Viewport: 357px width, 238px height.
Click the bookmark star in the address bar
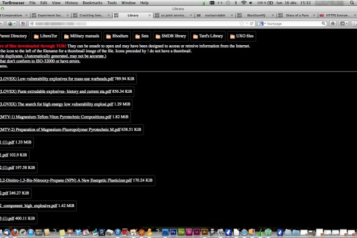click(240, 24)
